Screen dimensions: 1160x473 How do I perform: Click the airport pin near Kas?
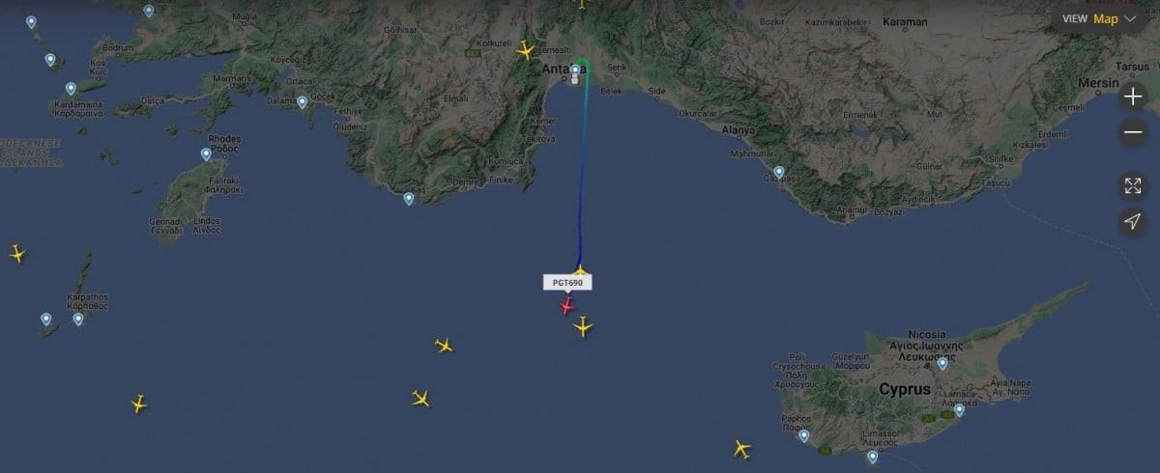click(x=409, y=199)
